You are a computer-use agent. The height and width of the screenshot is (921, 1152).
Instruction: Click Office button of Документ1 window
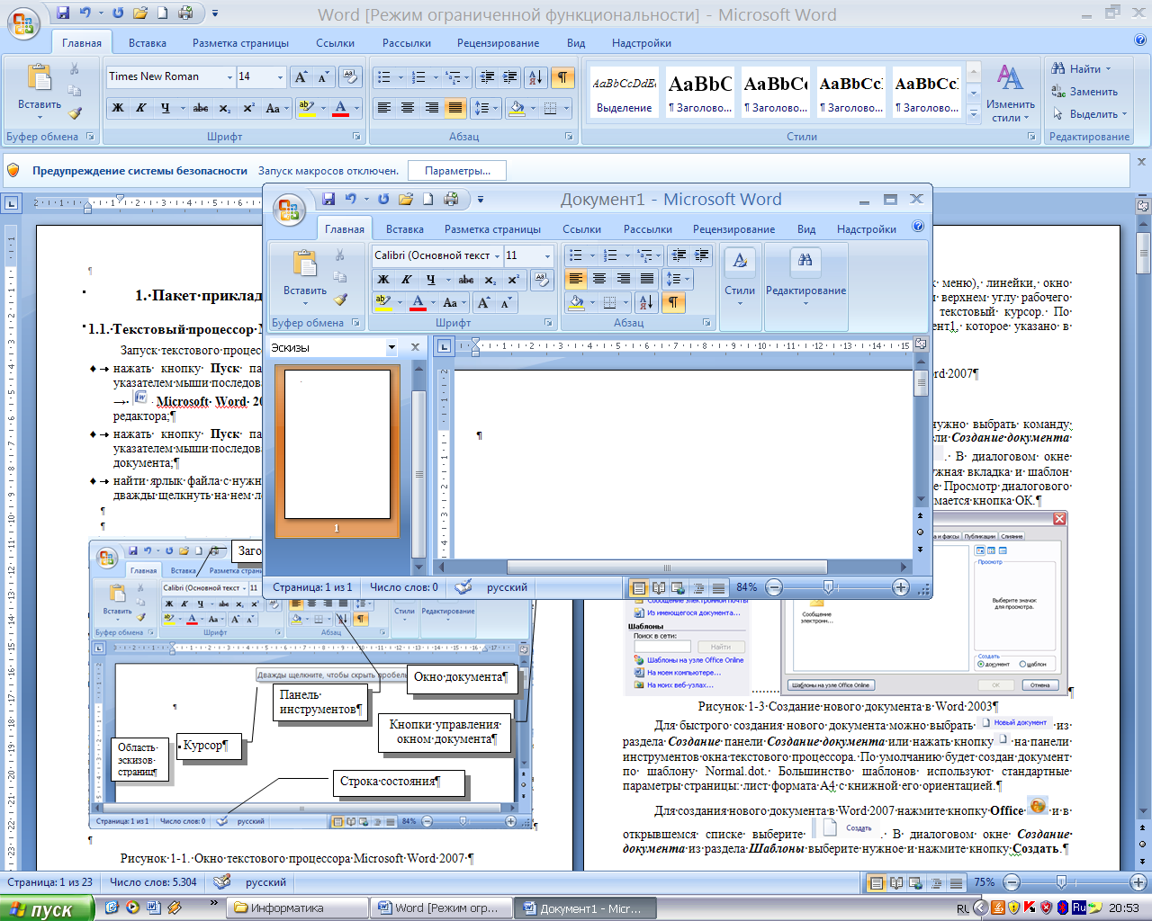tap(289, 210)
